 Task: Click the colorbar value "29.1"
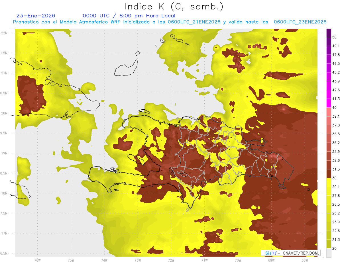tap(336, 187)
